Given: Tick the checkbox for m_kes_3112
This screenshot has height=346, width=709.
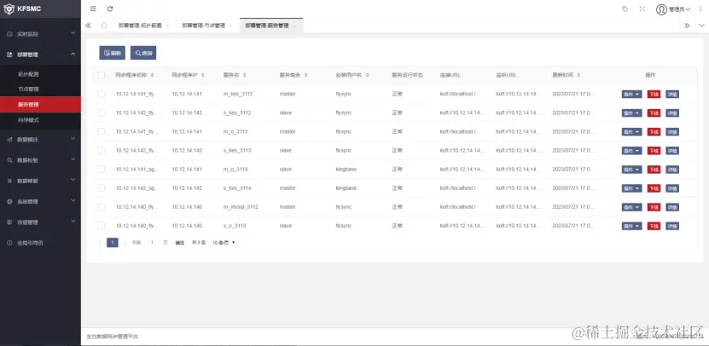Looking at the screenshot, I should pyautogui.click(x=102, y=94).
